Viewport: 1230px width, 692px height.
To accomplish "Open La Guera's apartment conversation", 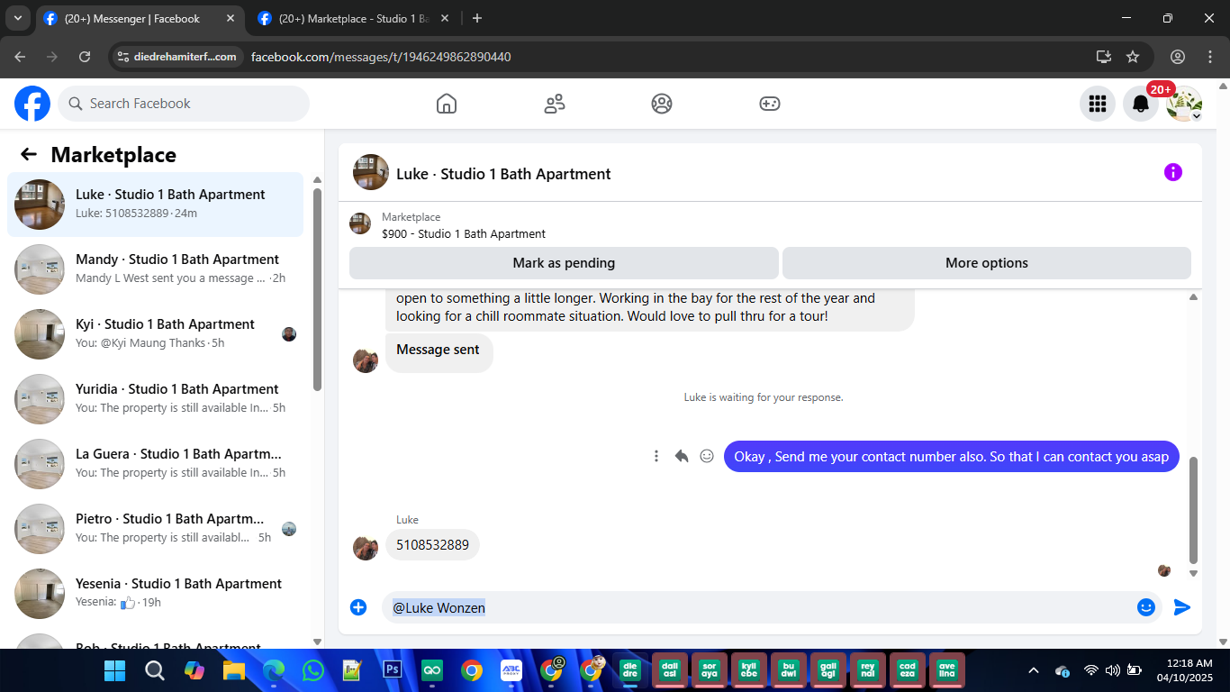I will point(156,464).
